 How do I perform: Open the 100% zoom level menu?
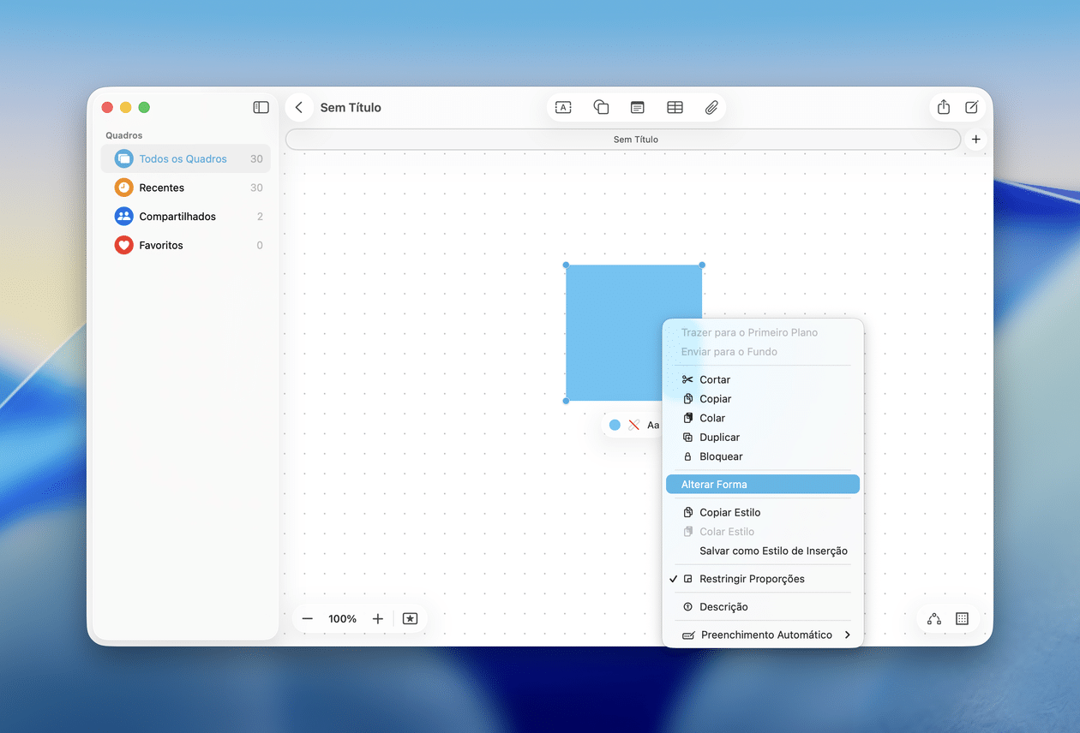coord(342,618)
